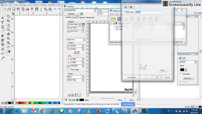Screen dimensions: 202x114
Task: Select the stroke pen icon in Fill/Stroke Editor
Action: (x=184, y=58)
